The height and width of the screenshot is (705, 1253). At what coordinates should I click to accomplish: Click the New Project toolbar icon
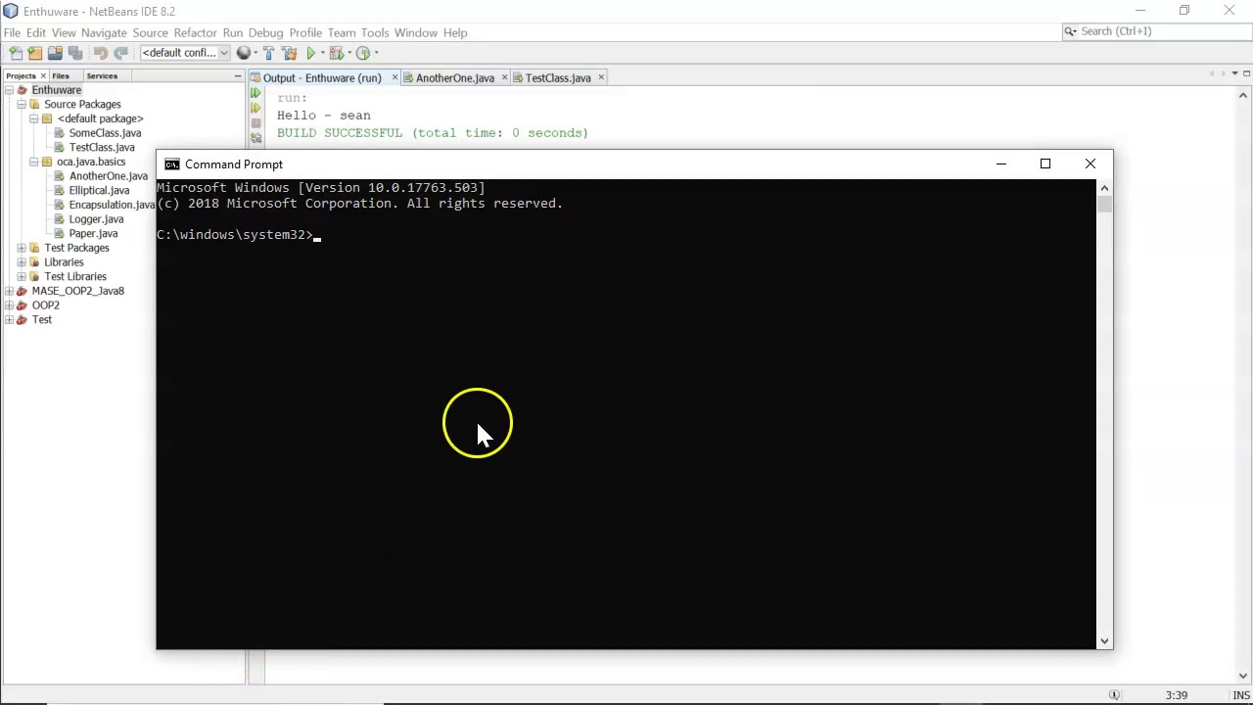pyautogui.click(x=35, y=53)
